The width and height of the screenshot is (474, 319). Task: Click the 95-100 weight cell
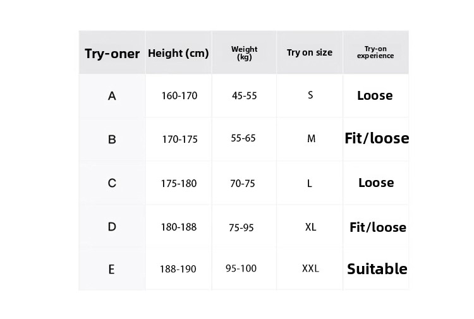[241, 268]
